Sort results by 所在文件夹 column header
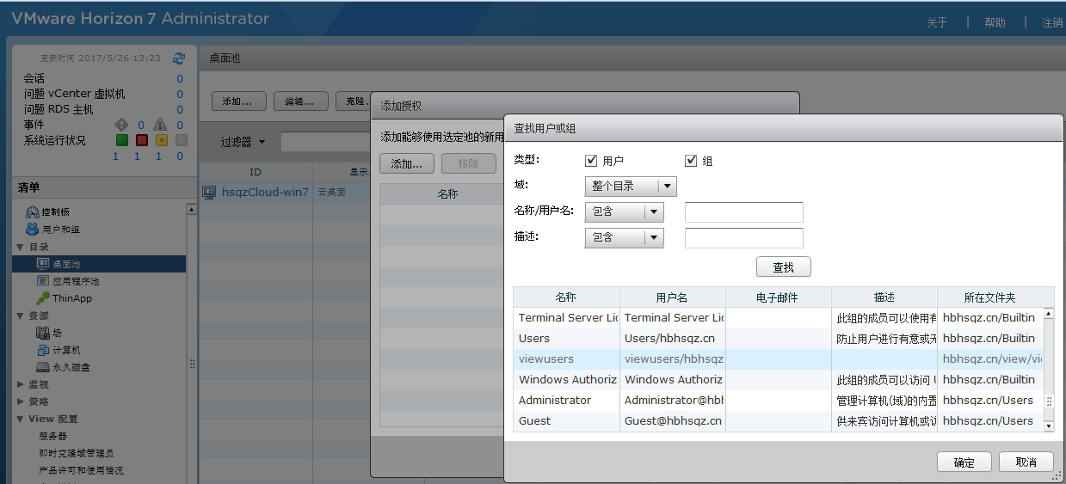The width and height of the screenshot is (1066, 484). pos(990,297)
